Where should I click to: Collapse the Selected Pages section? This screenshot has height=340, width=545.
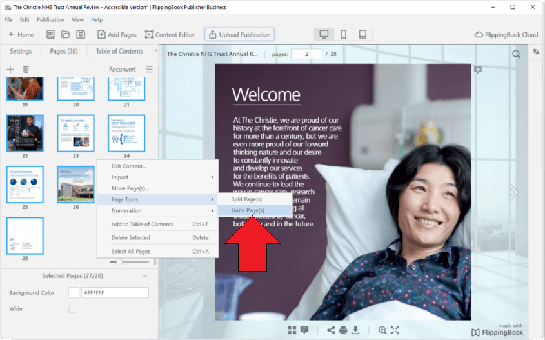point(144,275)
